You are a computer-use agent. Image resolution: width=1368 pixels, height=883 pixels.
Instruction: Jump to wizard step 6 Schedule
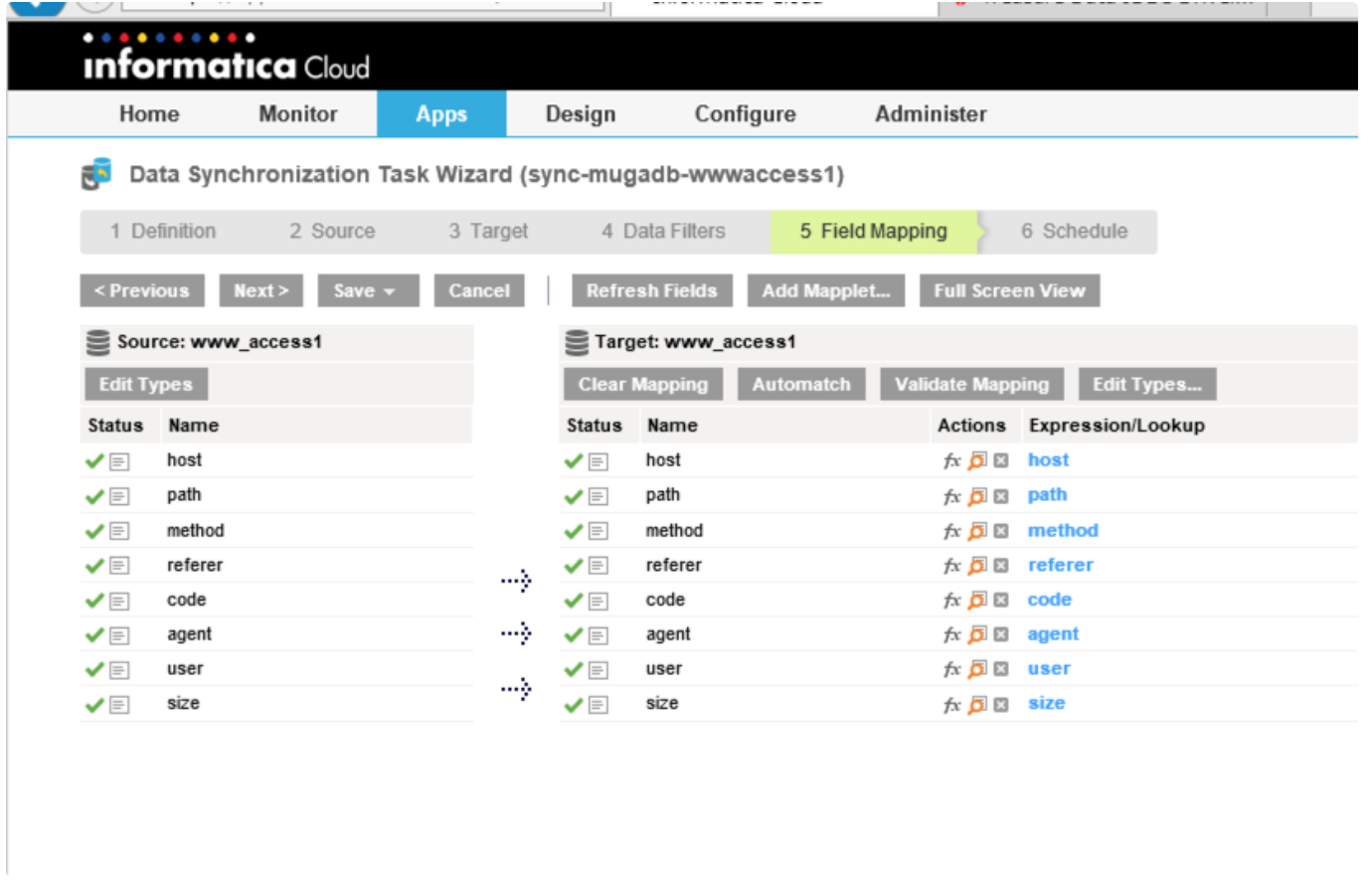(1074, 232)
